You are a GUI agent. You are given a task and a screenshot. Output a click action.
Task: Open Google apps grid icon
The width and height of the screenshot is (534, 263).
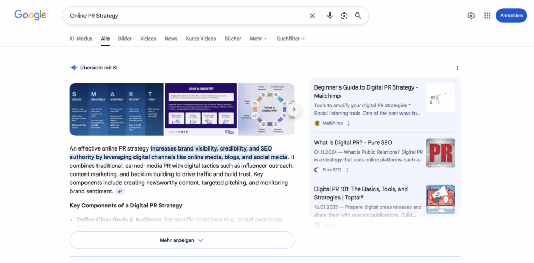coord(487,16)
